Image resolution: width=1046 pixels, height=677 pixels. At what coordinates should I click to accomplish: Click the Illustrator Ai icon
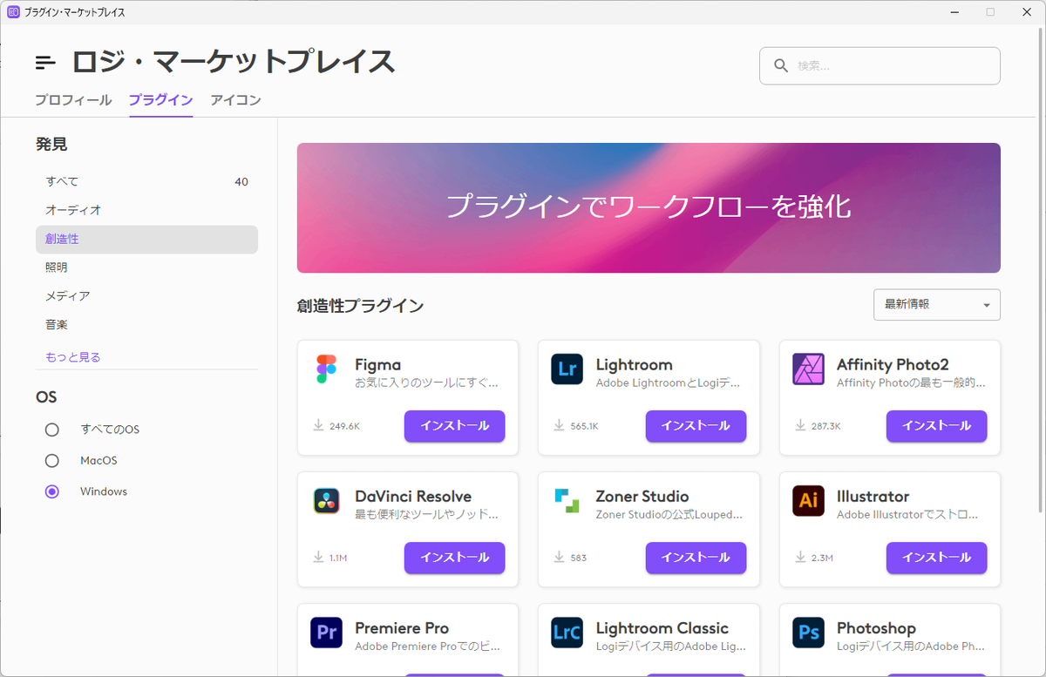tap(809, 501)
